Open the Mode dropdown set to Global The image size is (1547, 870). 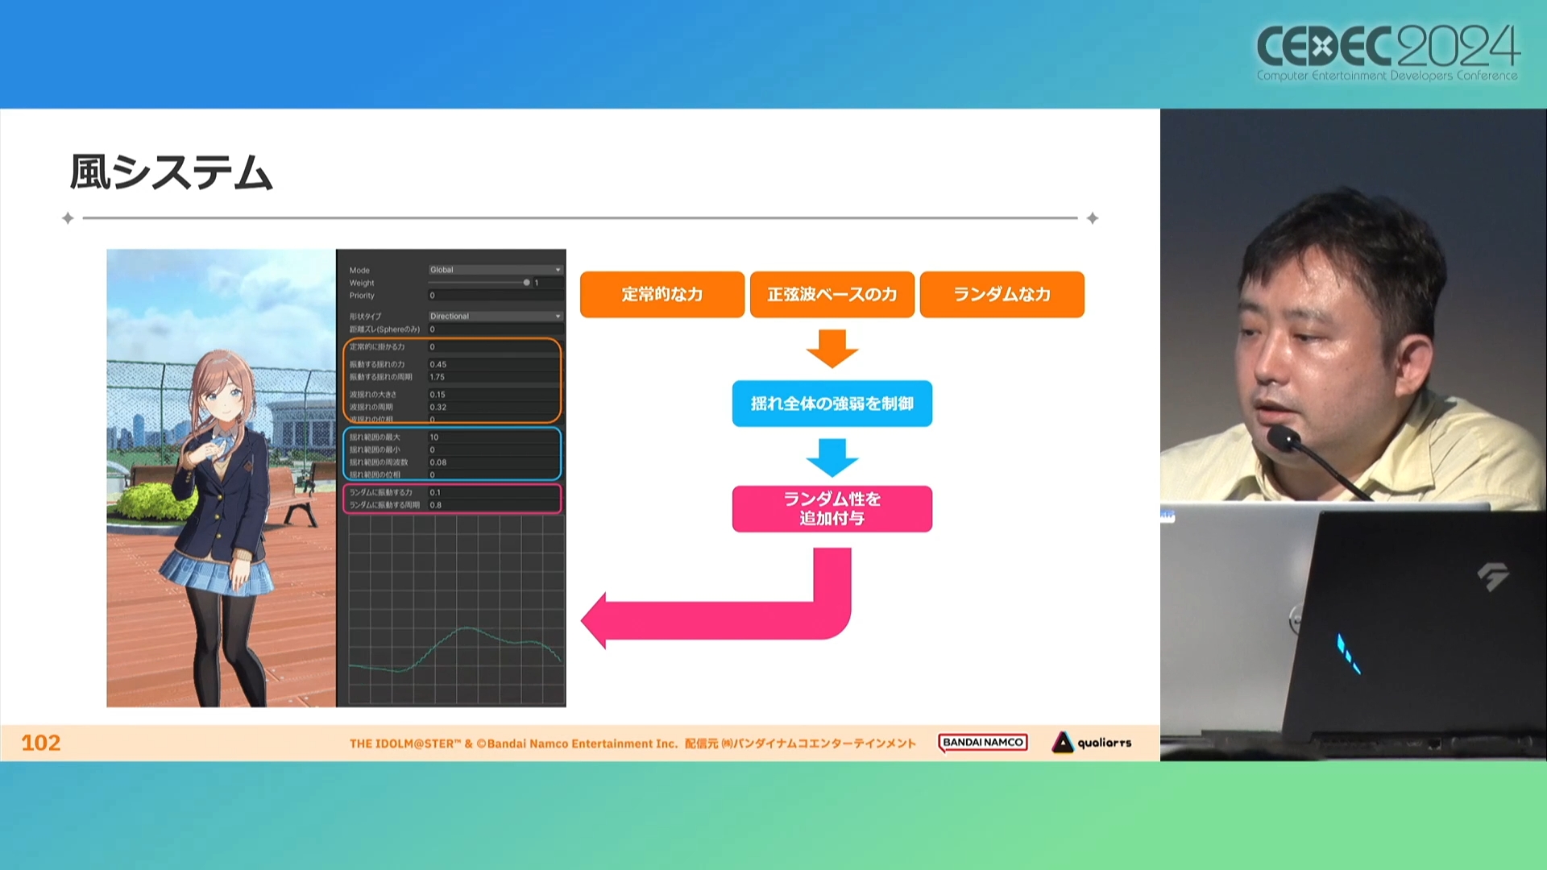tap(496, 270)
